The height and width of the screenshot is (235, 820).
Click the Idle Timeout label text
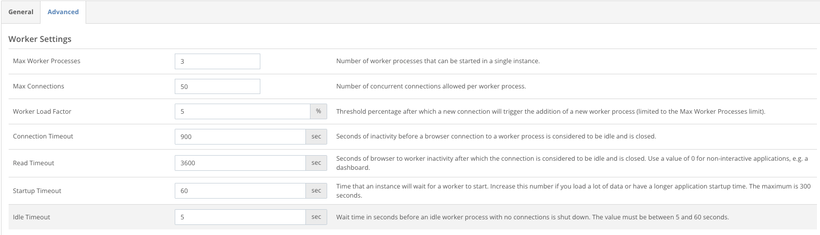tap(31, 217)
